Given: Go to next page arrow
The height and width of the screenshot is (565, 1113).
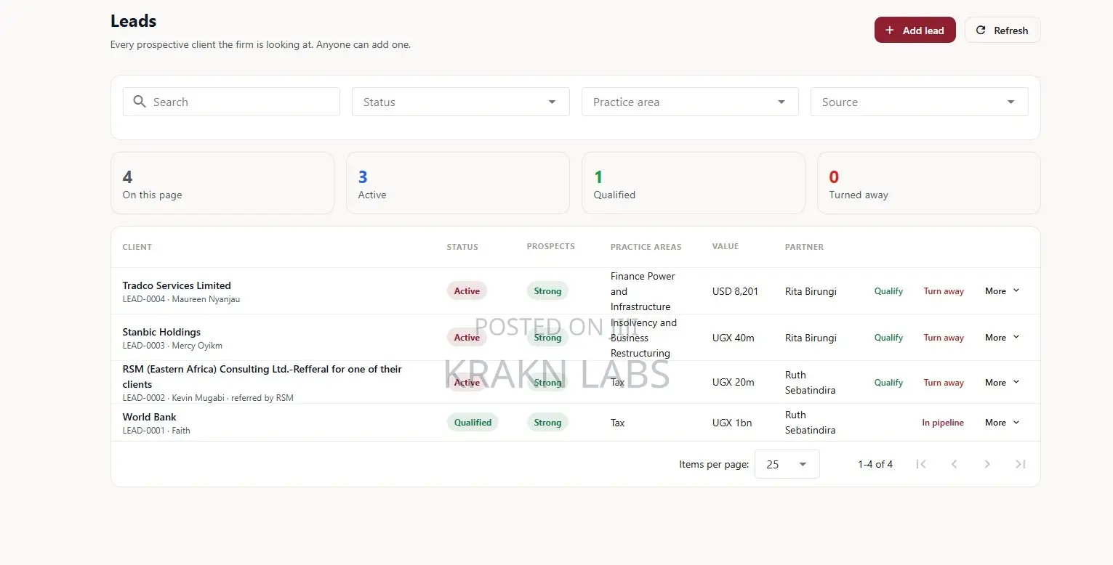Looking at the screenshot, I should (x=987, y=464).
